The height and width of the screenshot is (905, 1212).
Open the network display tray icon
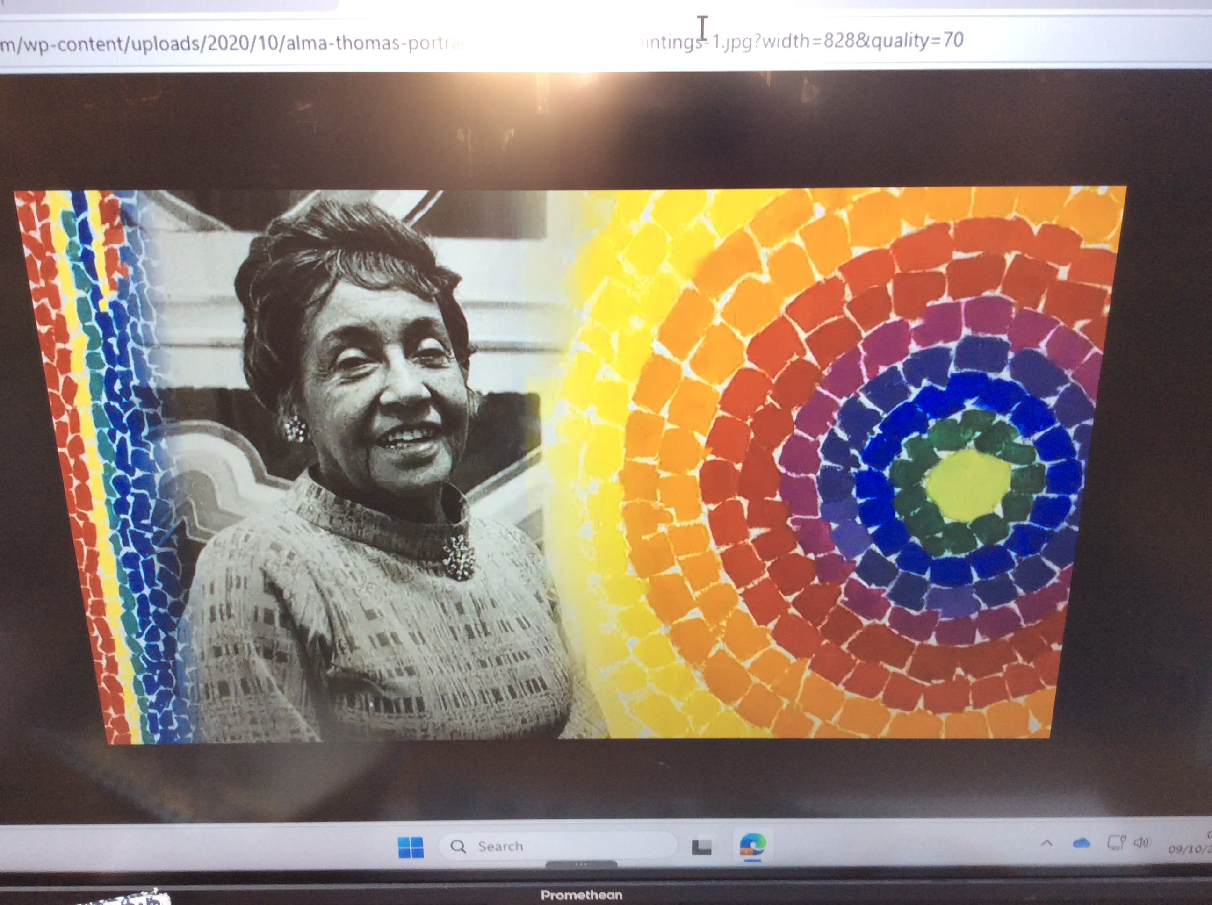[x=1116, y=842]
